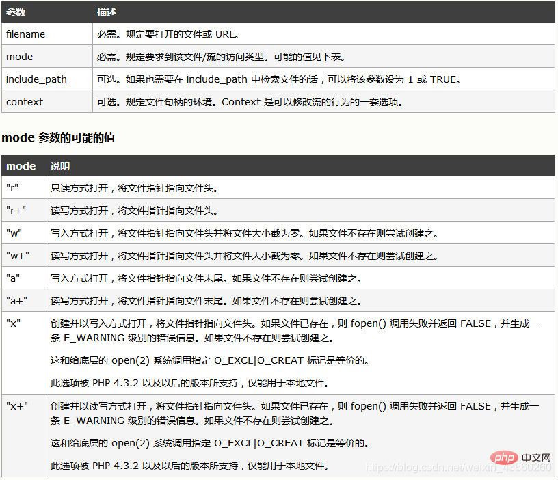Viewport: 558px width, 480px height.
Task: Click the 参数 column header
Action: point(16,12)
